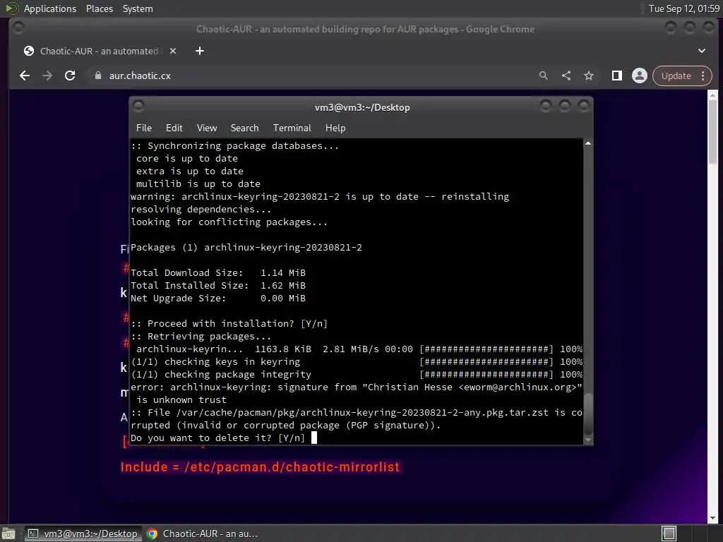Open the terminal Help menu
723x542 pixels.
click(x=335, y=128)
